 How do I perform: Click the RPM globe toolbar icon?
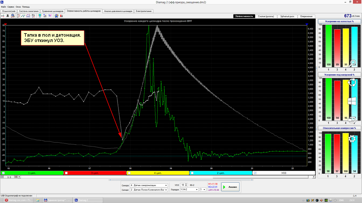tap(13, 16)
